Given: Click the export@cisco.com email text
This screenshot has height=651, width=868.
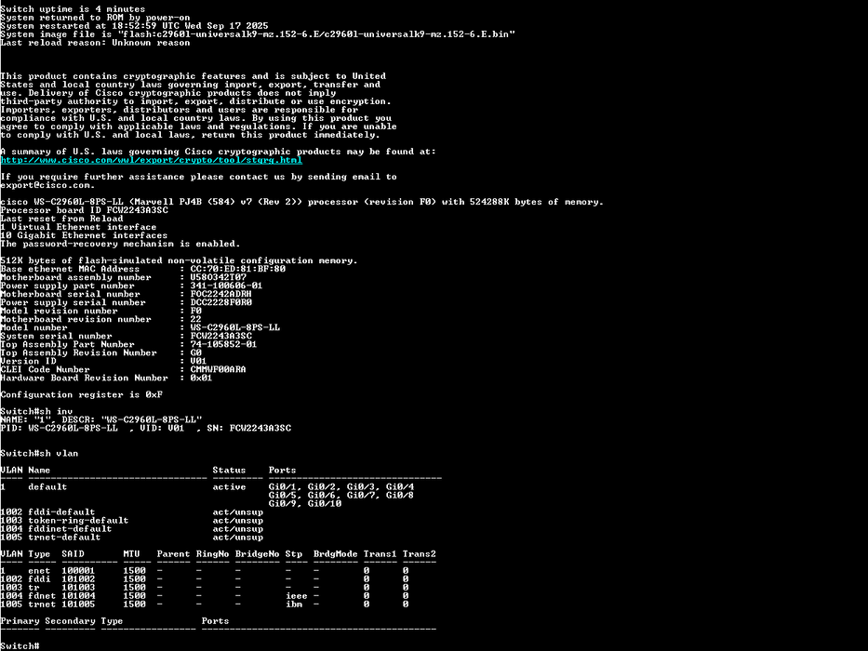Looking at the screenshot, I should [x=46, y=185].
